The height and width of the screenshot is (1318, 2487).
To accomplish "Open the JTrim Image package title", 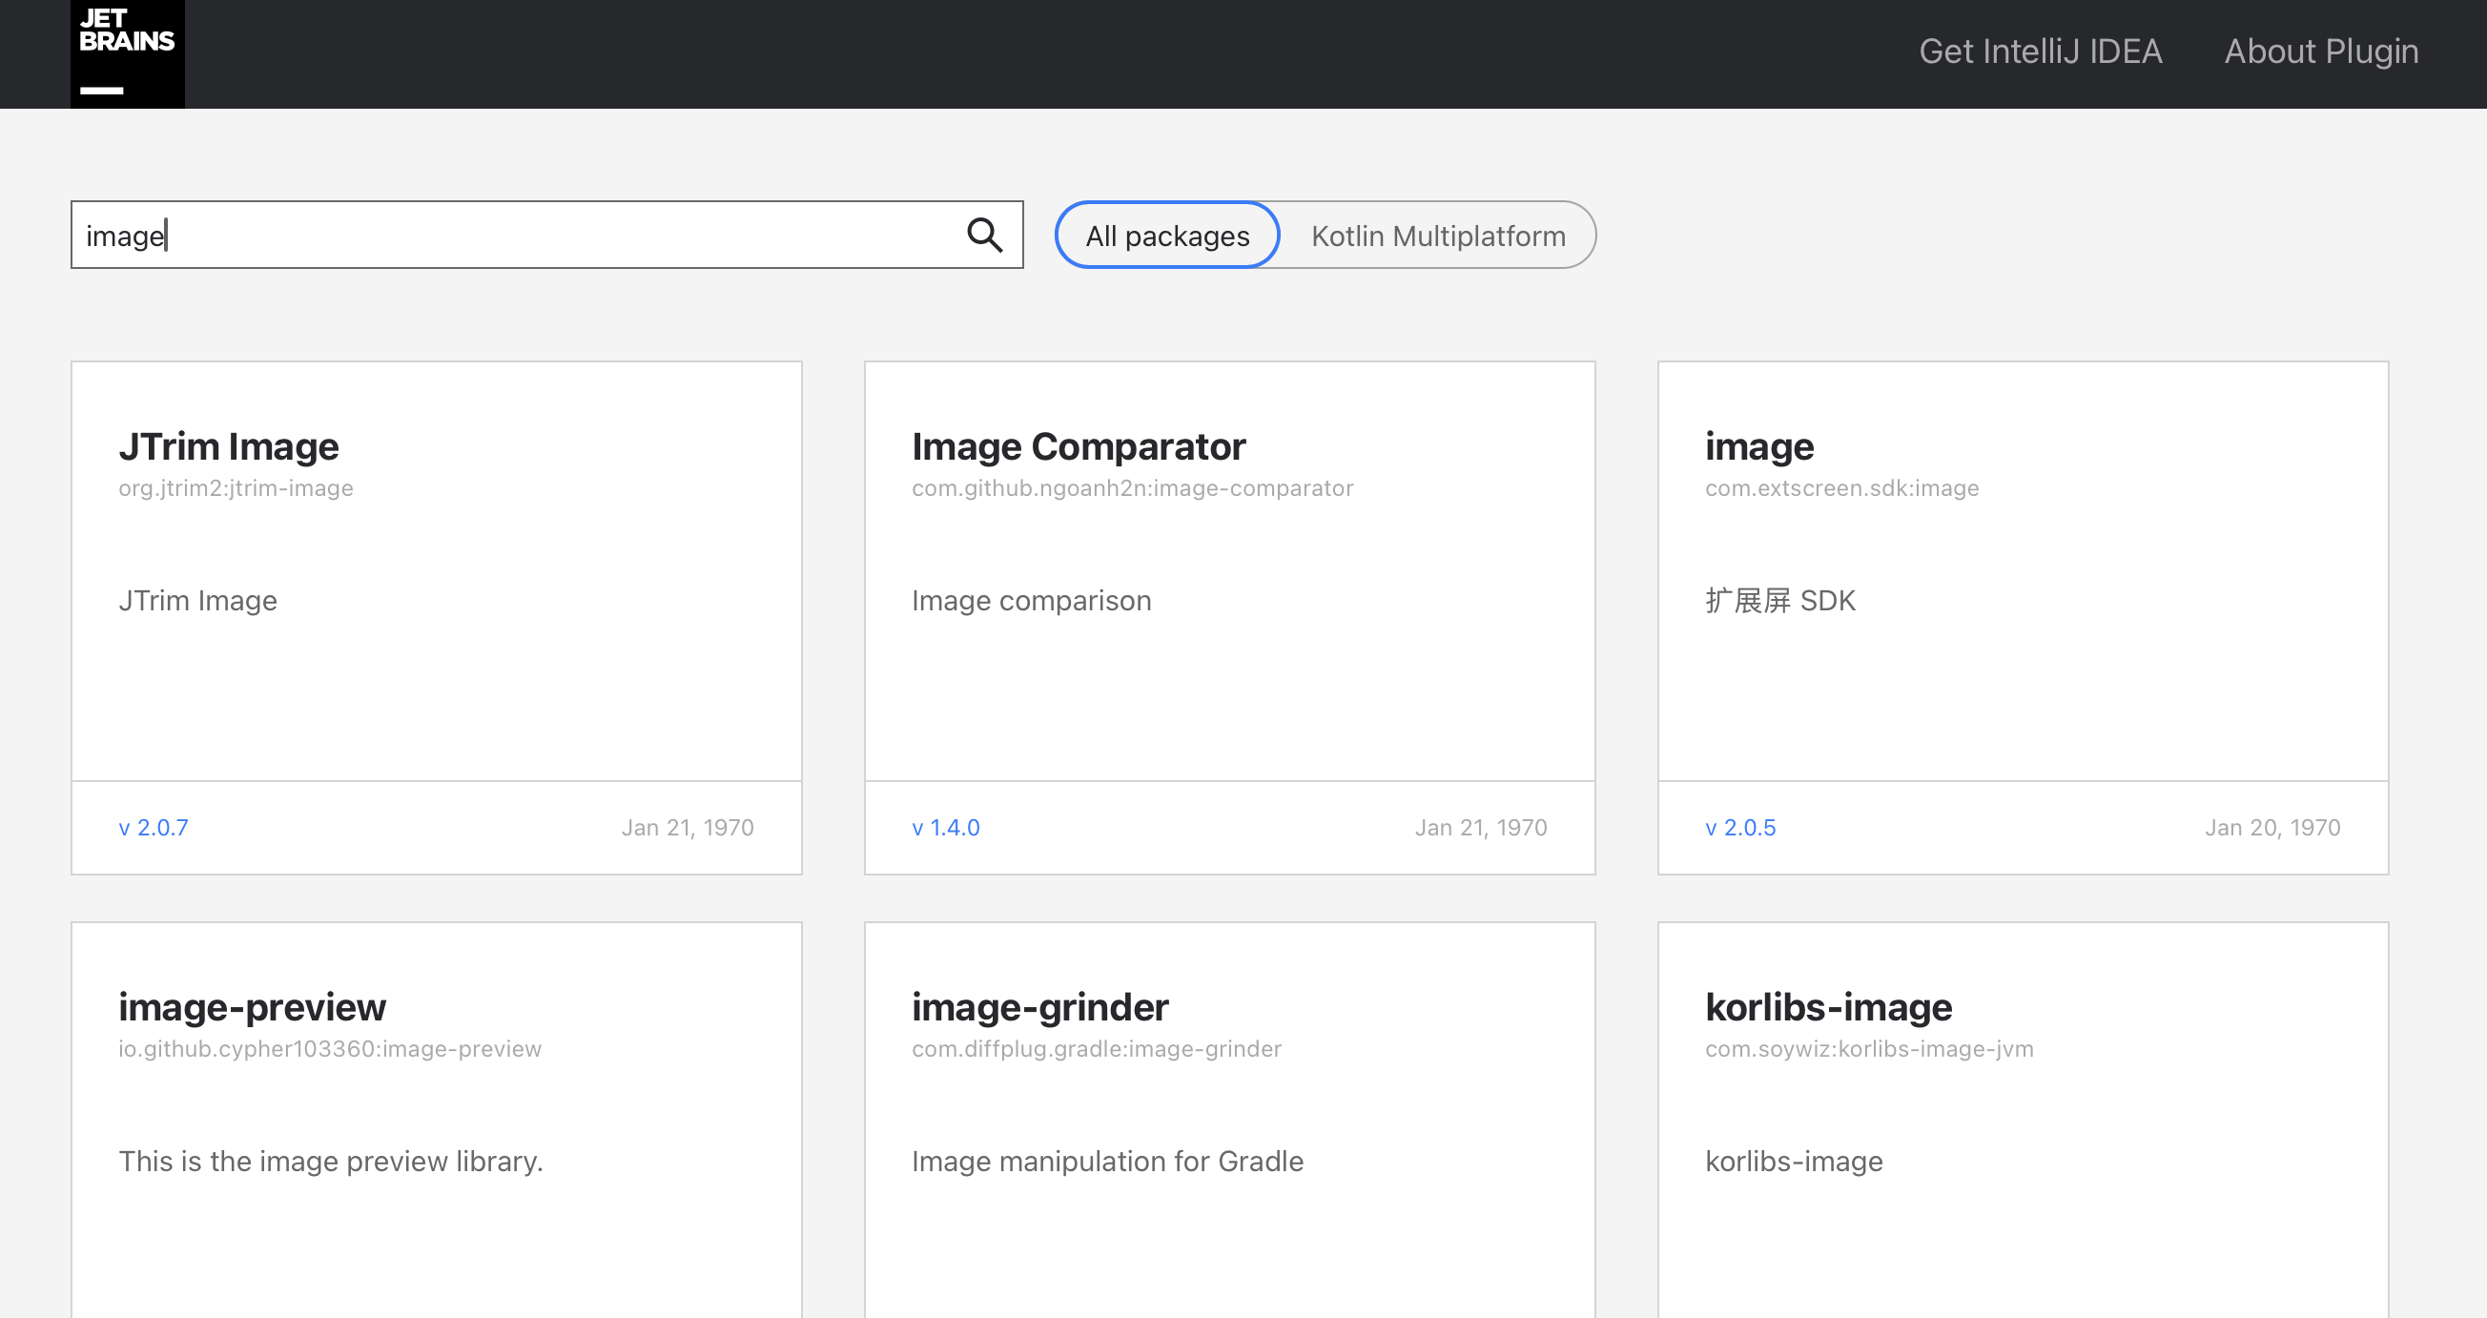I will [229, 446].
